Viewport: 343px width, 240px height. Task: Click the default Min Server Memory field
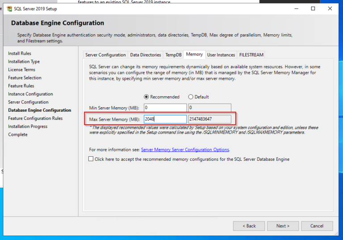point(209,108)
